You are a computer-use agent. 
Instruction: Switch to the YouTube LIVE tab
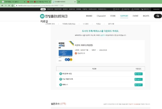coord(39,2)
